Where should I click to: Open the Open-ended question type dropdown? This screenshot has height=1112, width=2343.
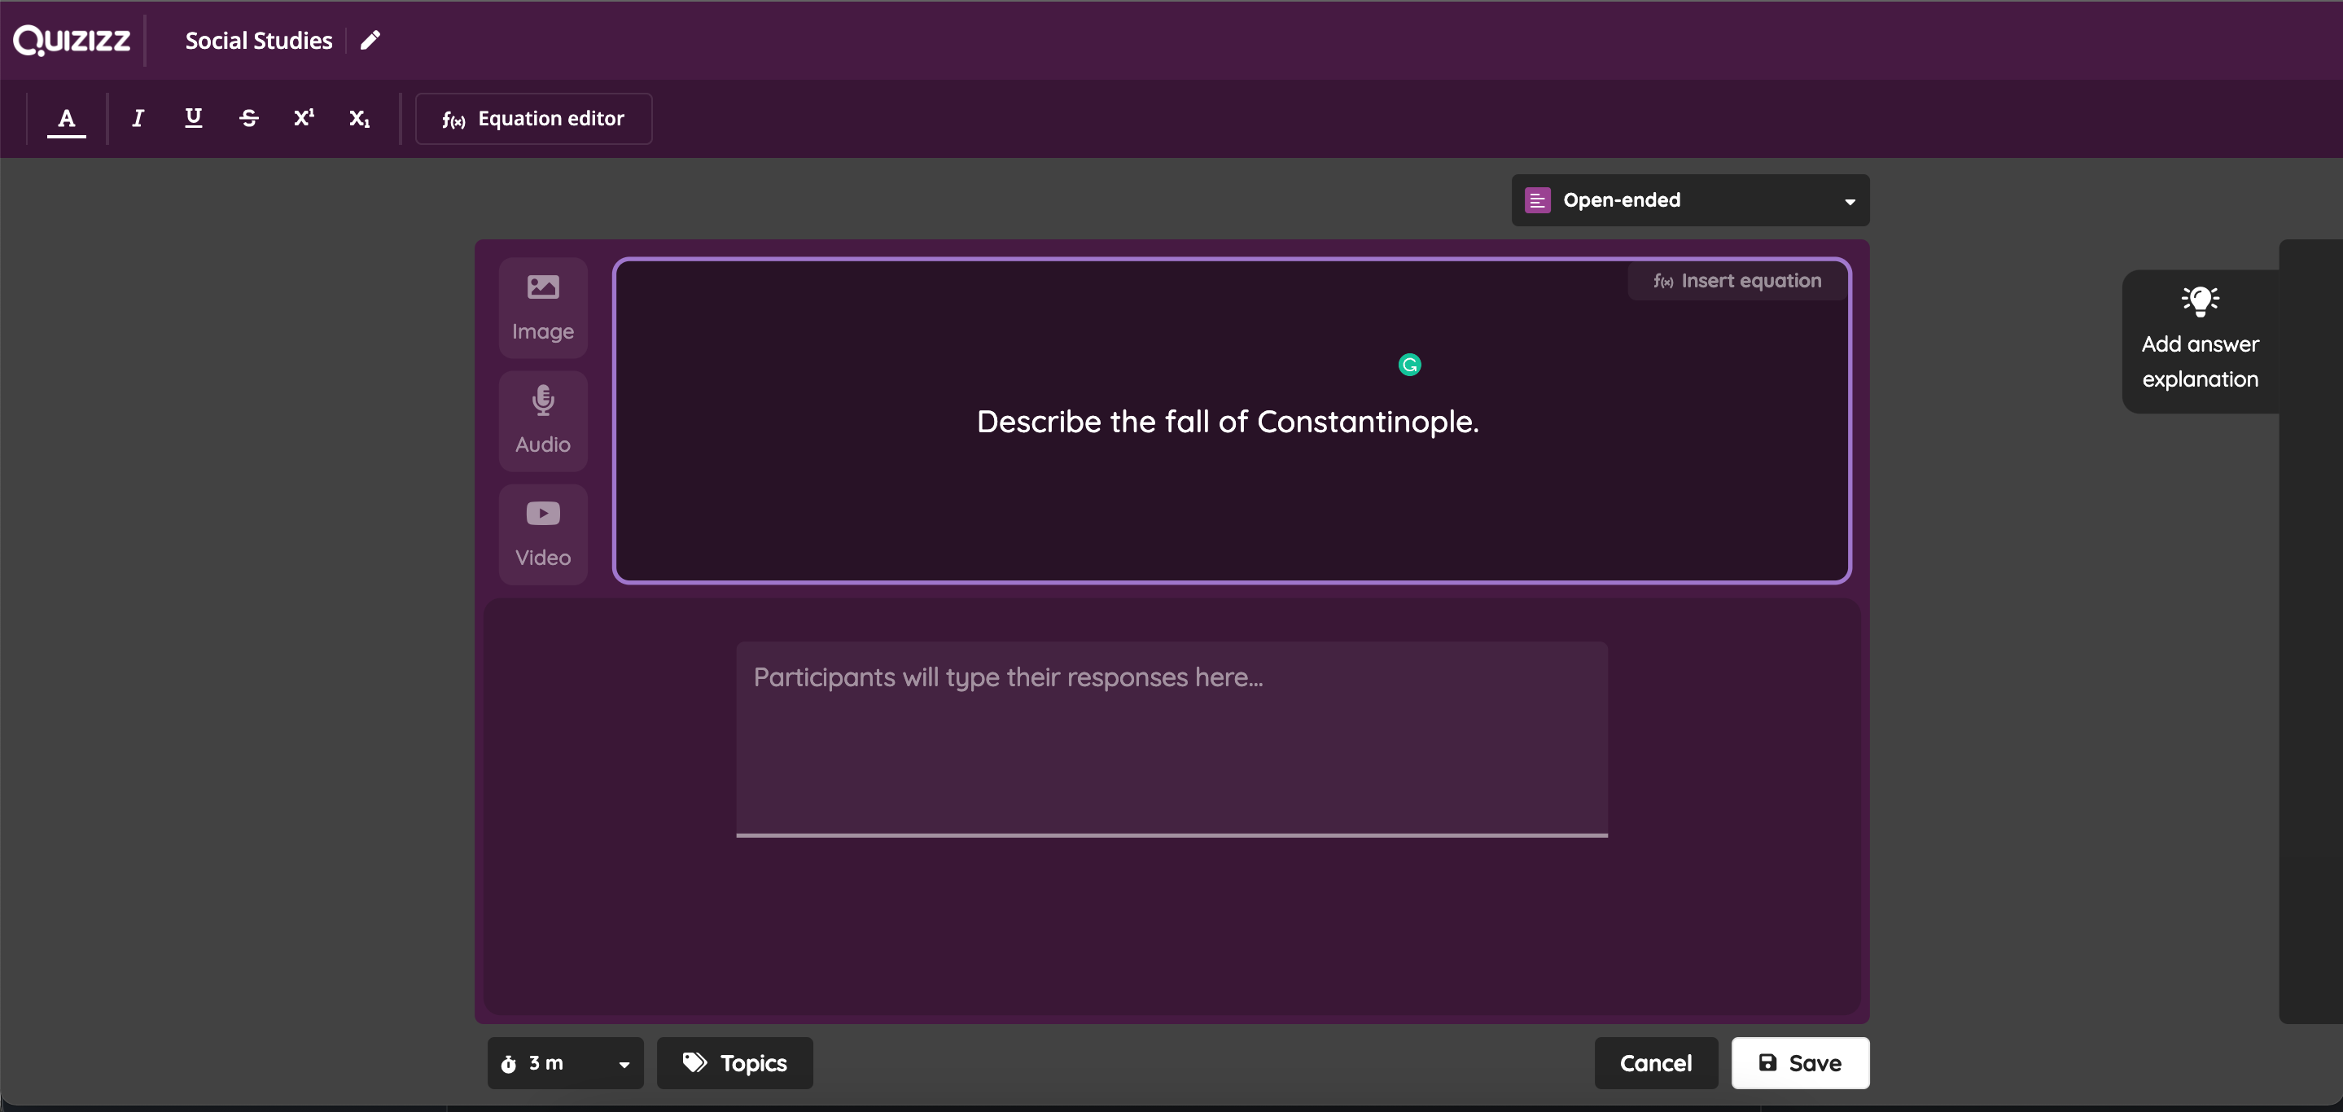click(x=1689, y=200)
